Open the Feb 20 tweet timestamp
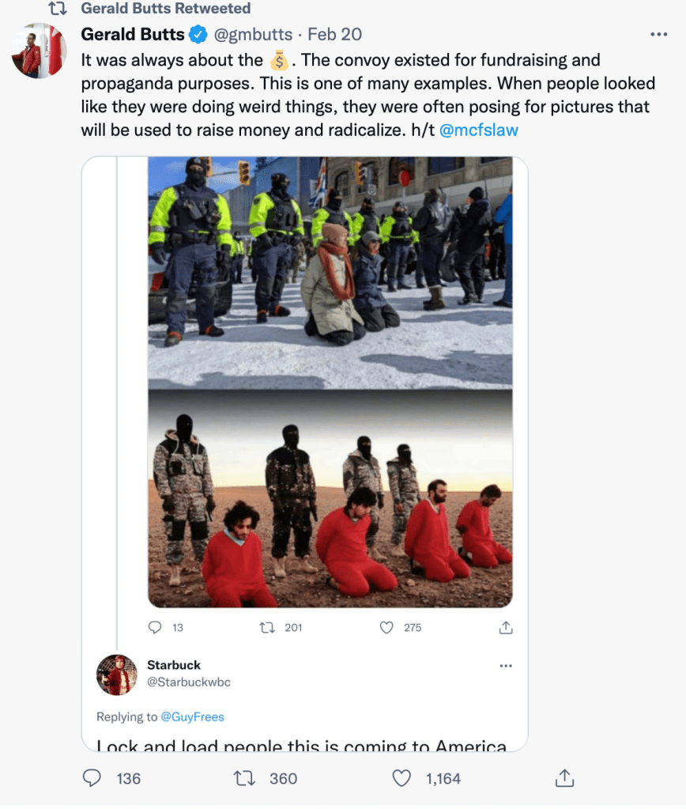This screenshot has height=809, width=686. (x=335, y=34)
